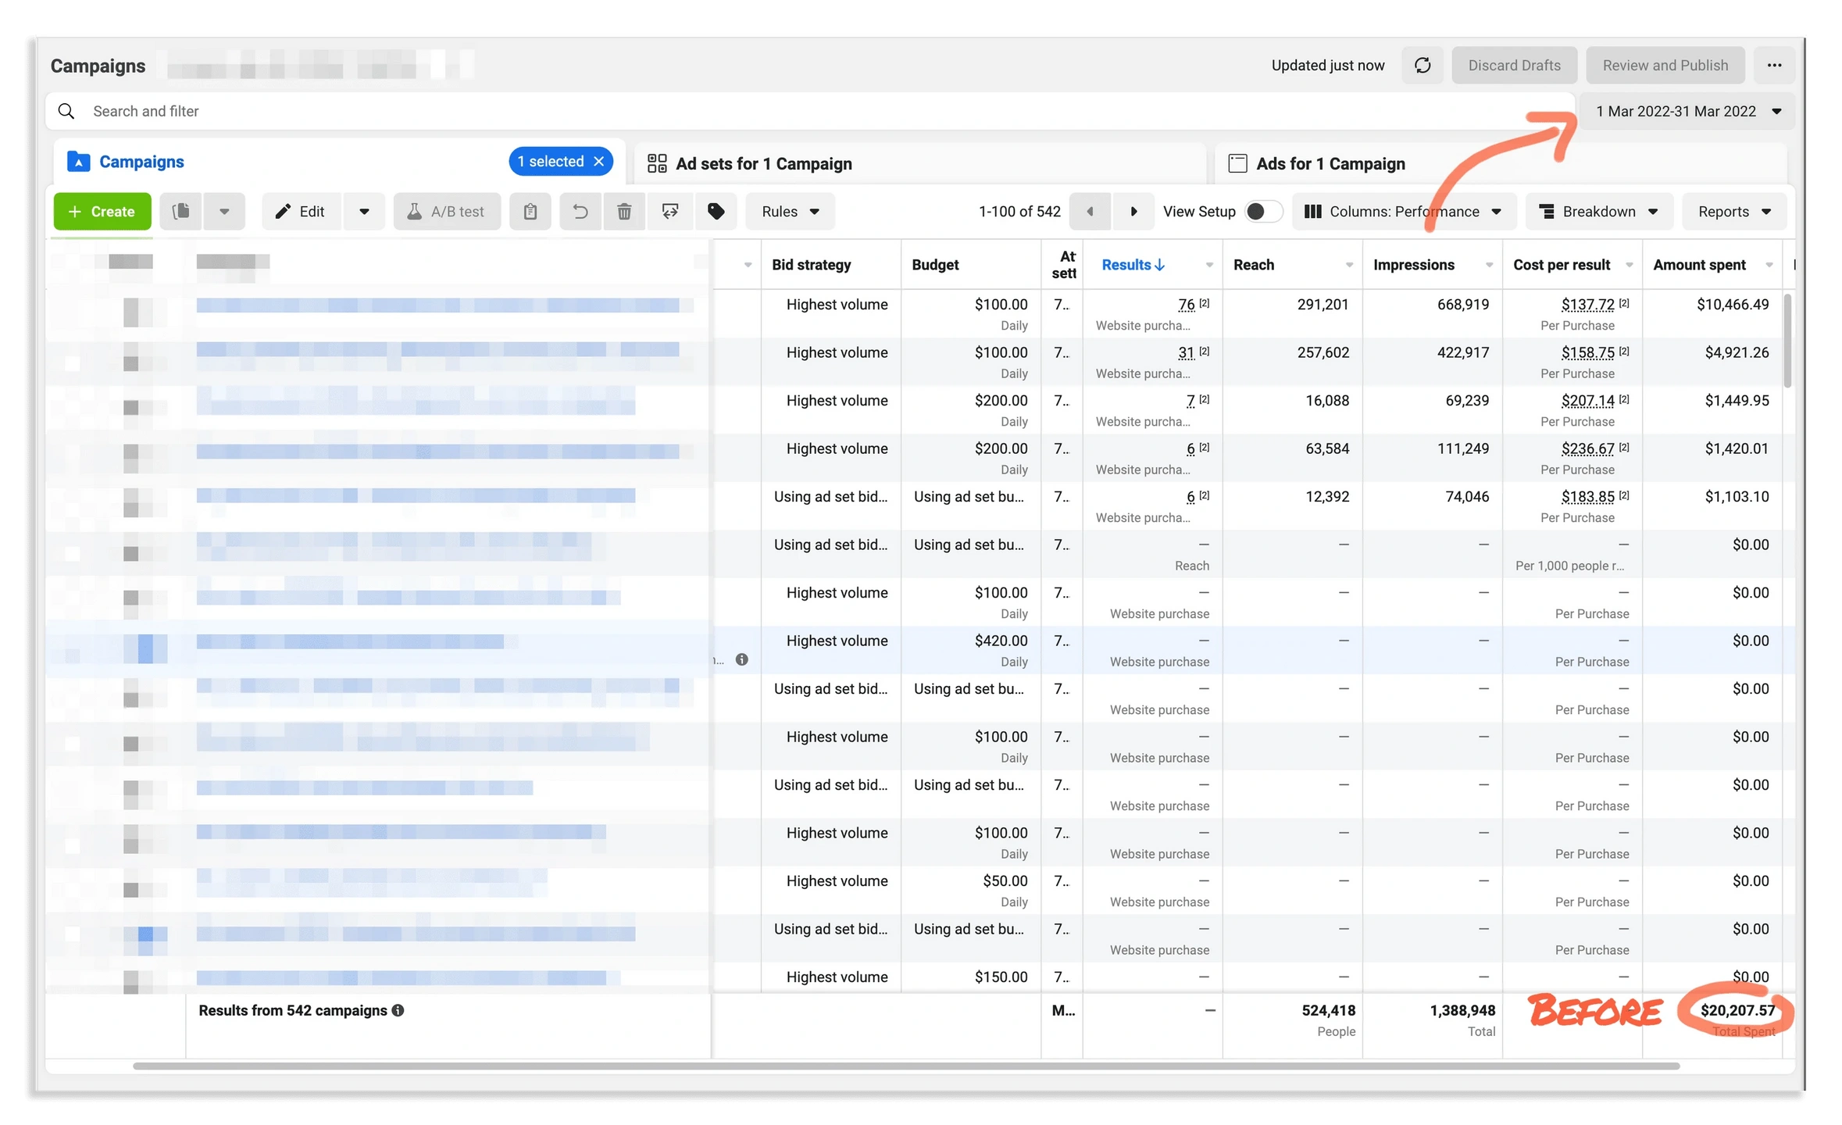Click the tag label icon

(716, 212)
